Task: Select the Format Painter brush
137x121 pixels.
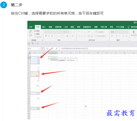Action: [x=35, y=37]
